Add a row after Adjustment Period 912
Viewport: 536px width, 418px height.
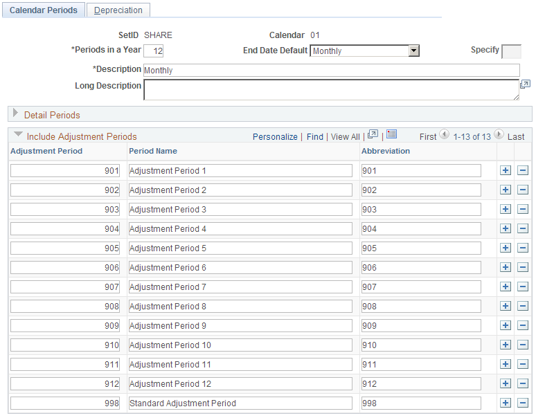506,383
